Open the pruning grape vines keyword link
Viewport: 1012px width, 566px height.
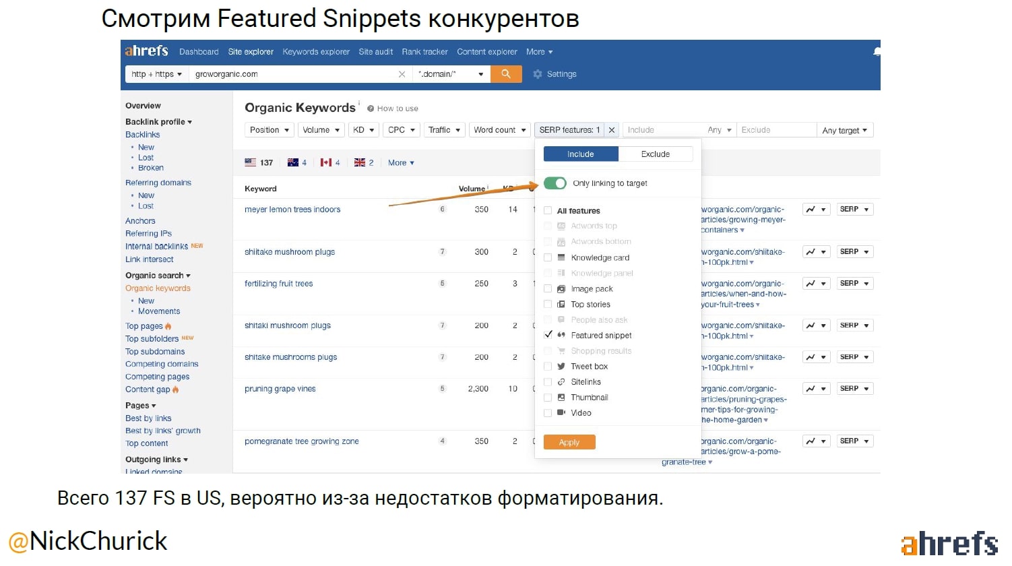(x=280, y=389)
